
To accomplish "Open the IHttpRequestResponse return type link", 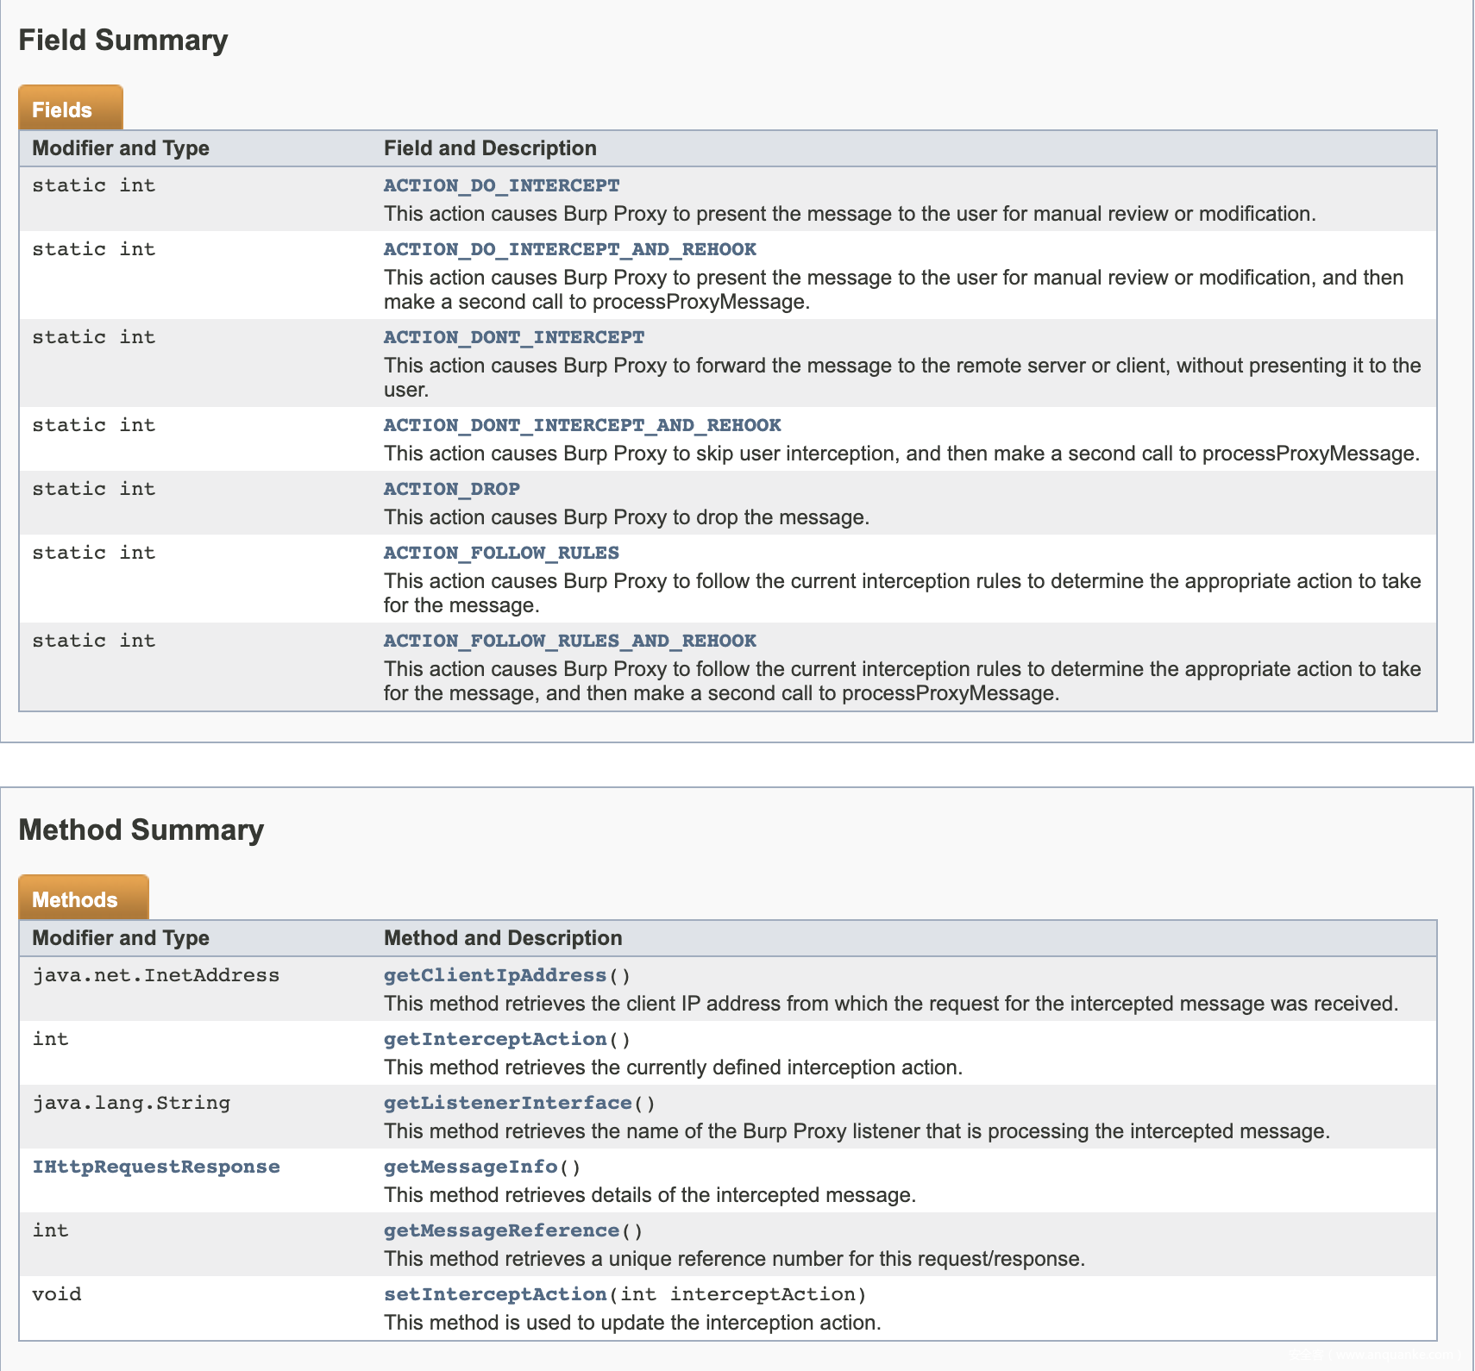I will click(156, 1167).
